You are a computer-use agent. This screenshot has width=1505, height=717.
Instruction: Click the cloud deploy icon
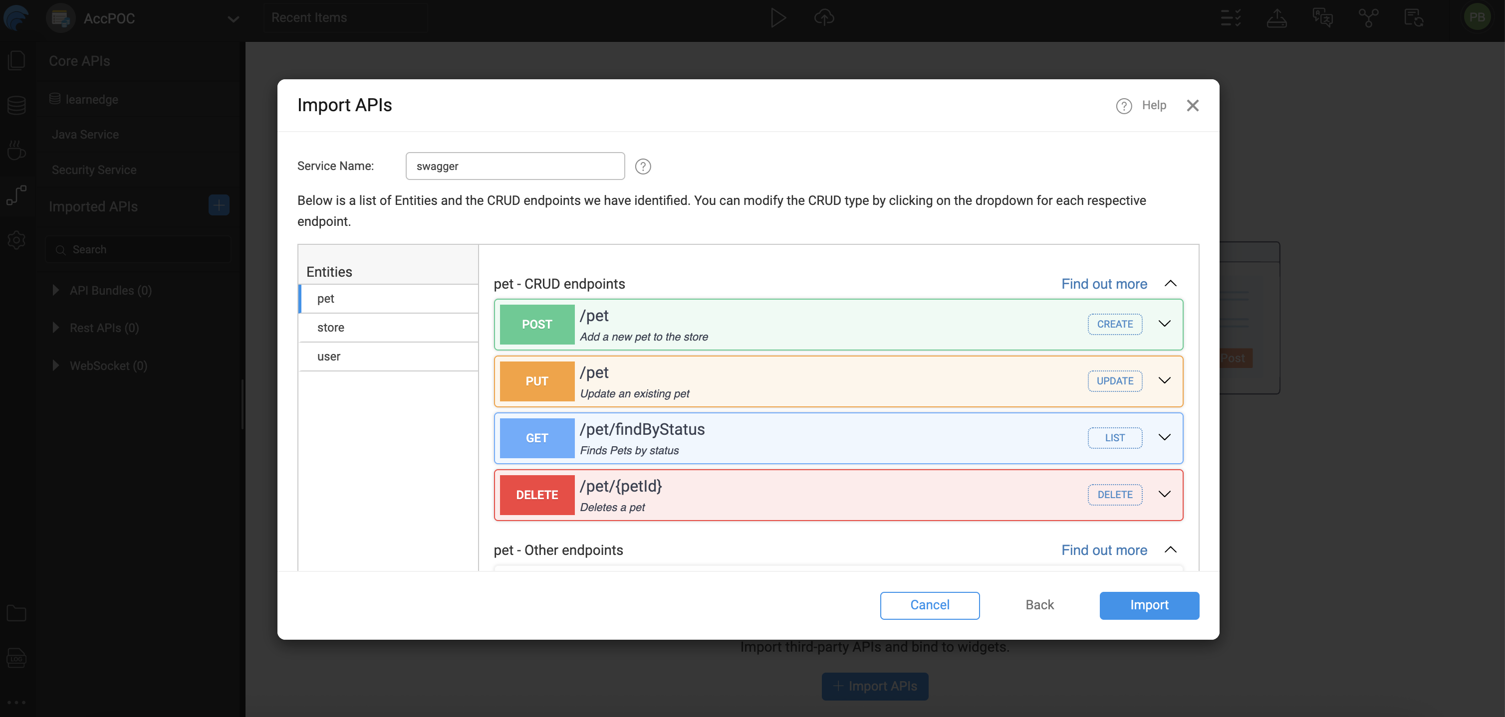pos(824,18)
